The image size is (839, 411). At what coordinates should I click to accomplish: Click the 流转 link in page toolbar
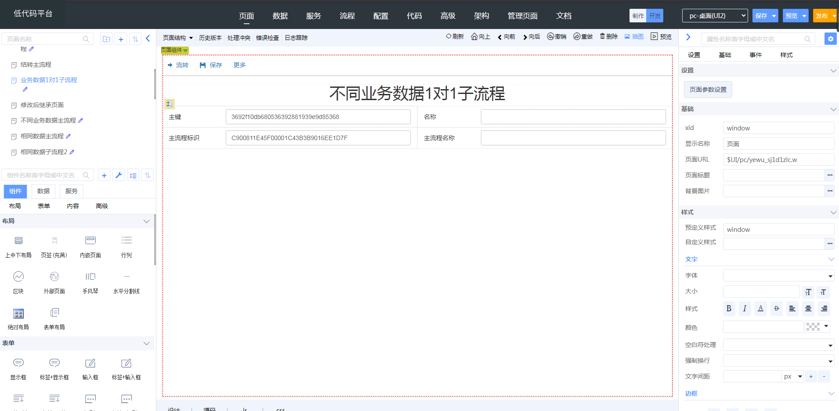[x=178, y=65]
